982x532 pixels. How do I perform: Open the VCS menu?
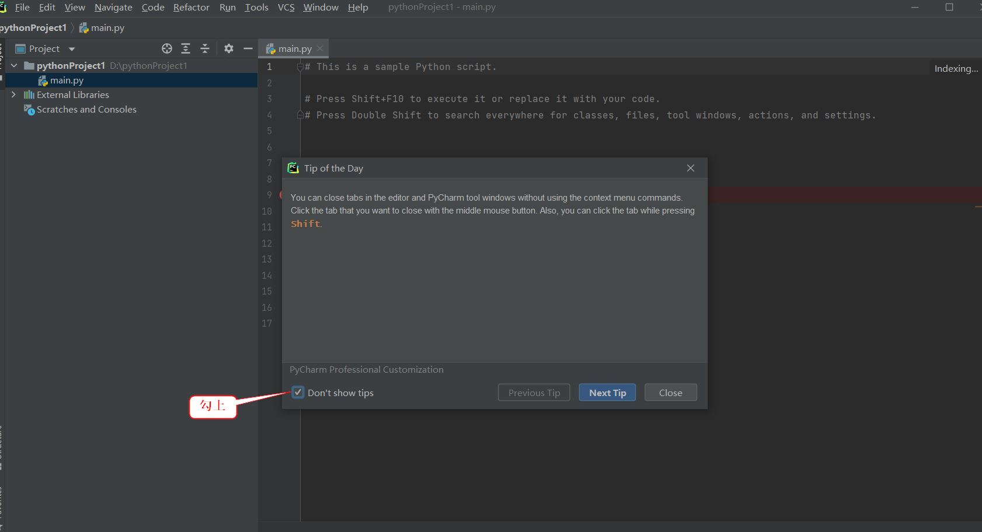pyautogui.click(x=286, y=7)
